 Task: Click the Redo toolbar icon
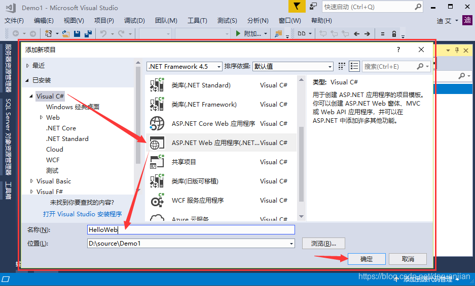coord(121,33)
